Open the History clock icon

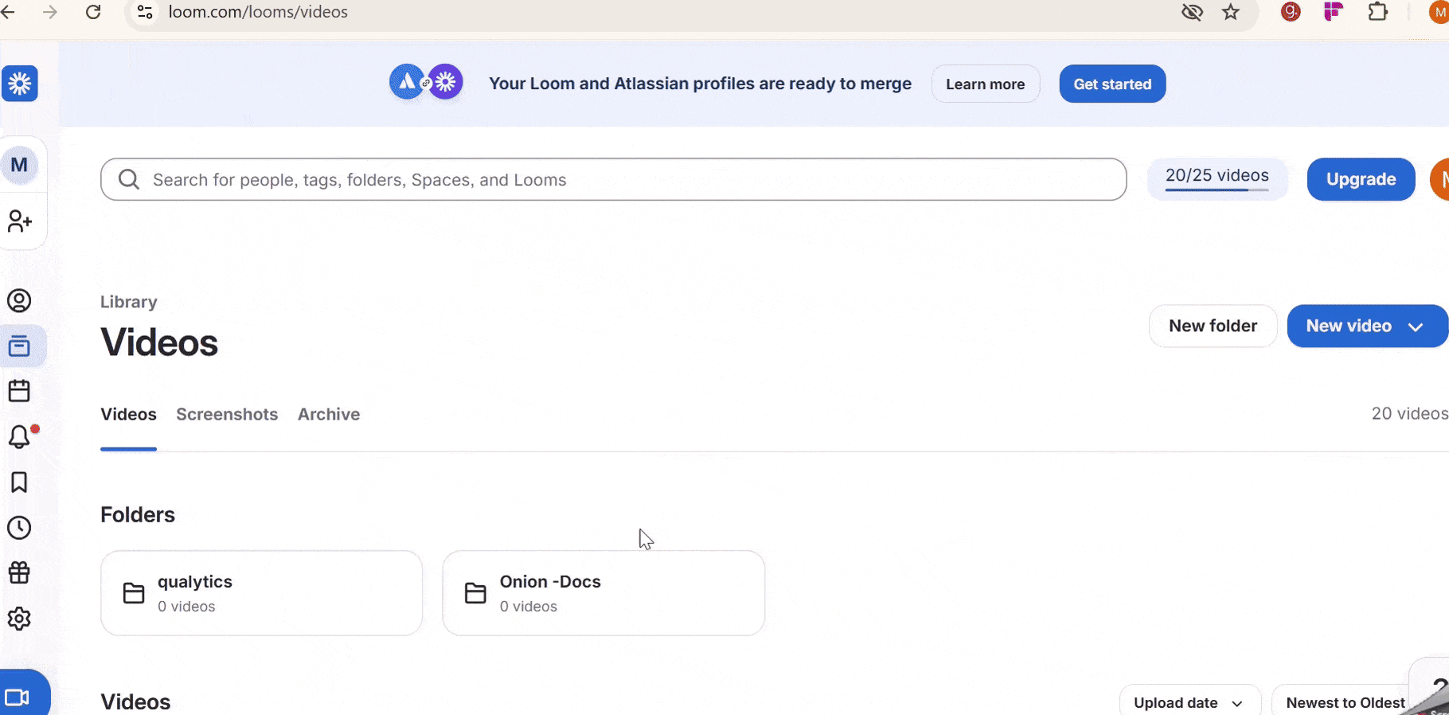tap(20, 528)
